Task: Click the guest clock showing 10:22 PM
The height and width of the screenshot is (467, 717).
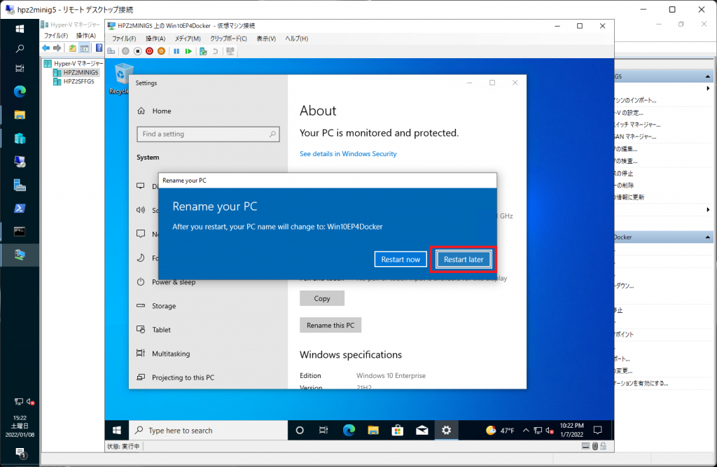Action: pyautogui.click(x=571, y=430)
